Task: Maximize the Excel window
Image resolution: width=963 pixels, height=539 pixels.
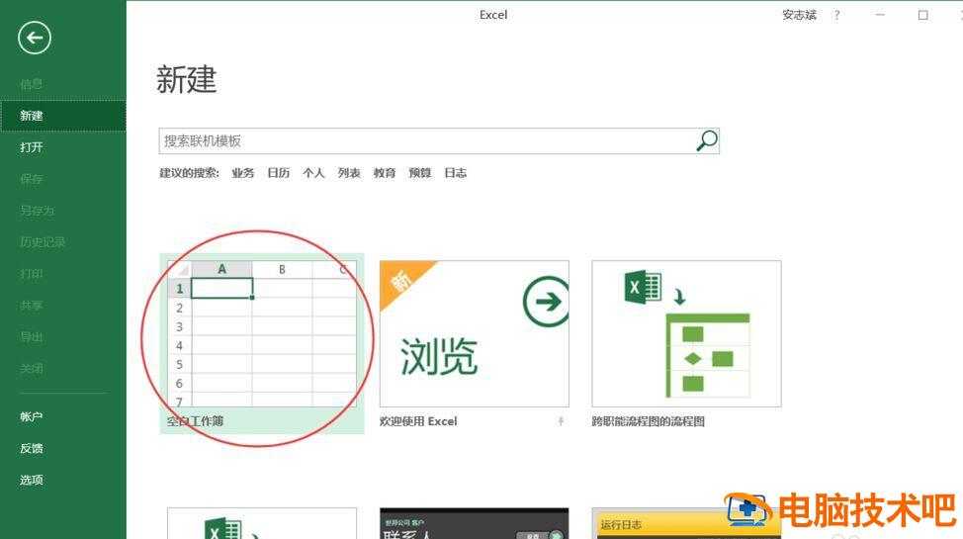Action: [x=923, y=15]
